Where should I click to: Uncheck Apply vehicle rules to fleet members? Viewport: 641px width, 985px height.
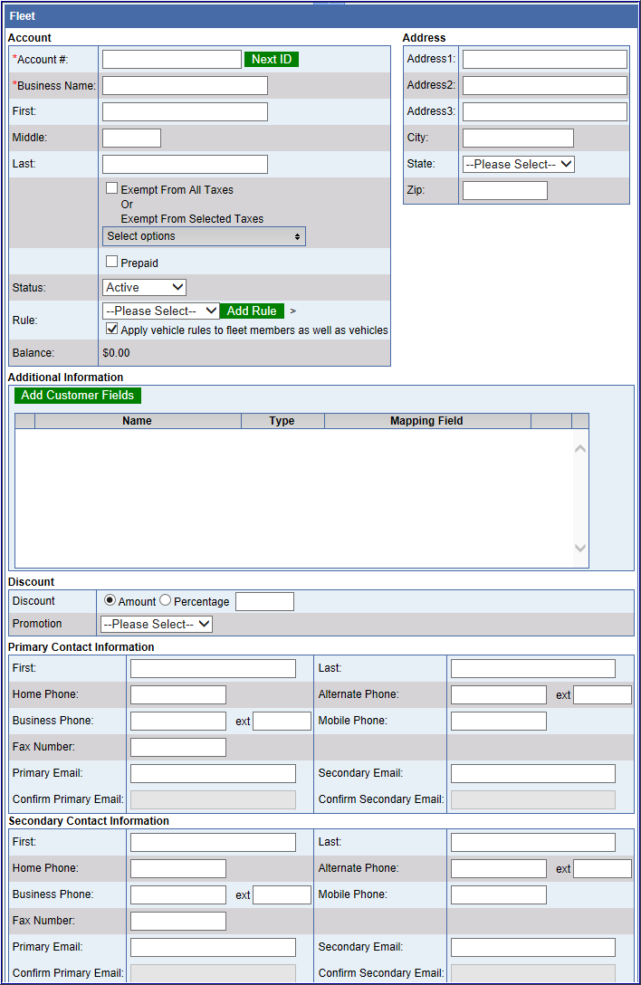[112, 330]
